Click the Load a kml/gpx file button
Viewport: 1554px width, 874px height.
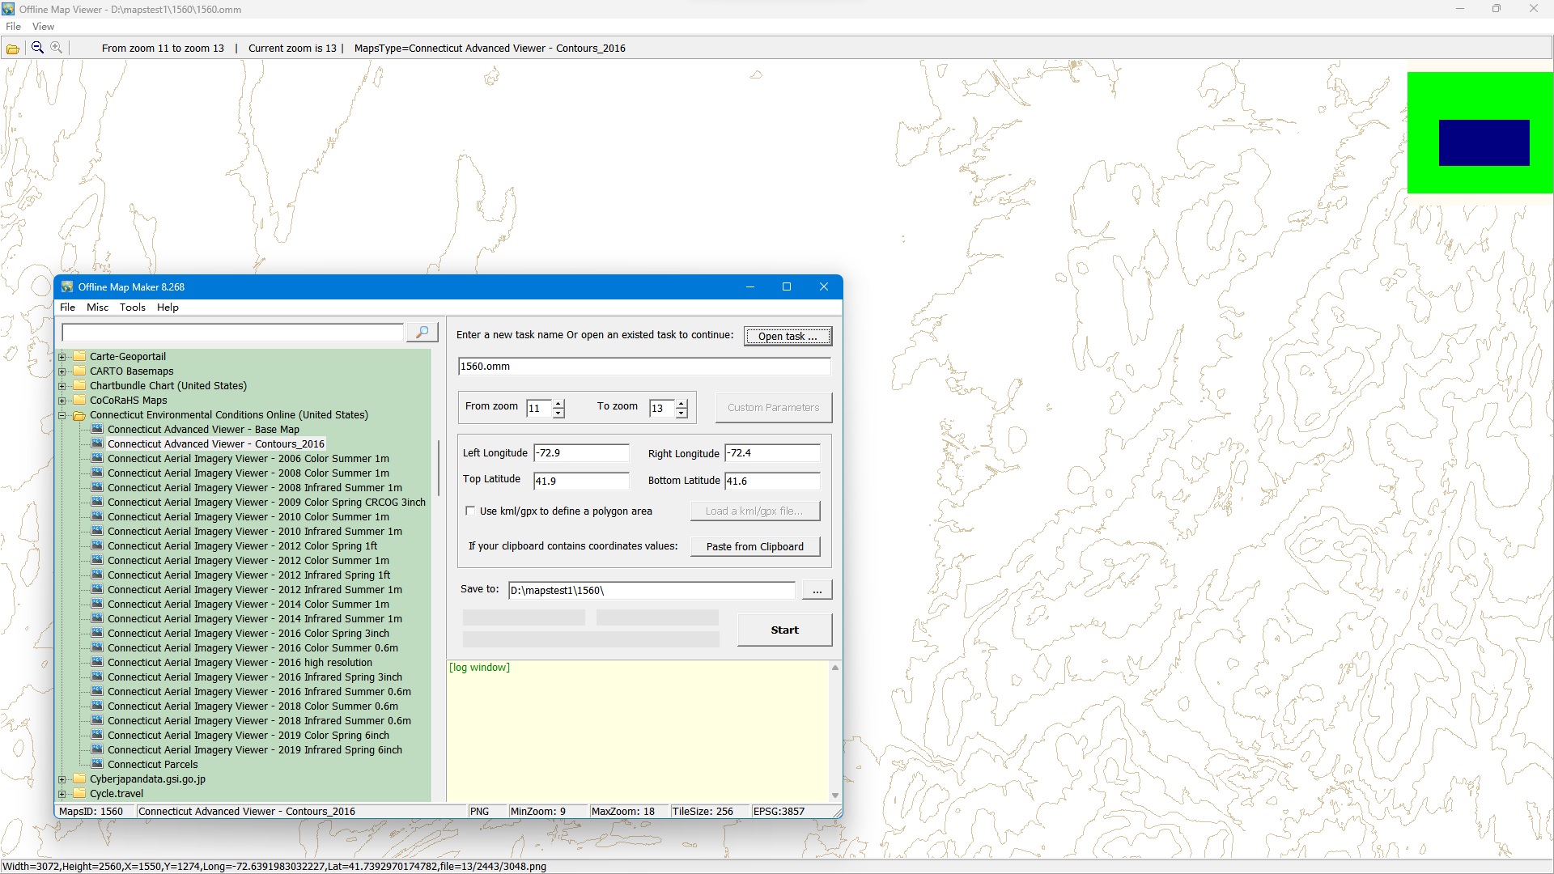point(755,511)
